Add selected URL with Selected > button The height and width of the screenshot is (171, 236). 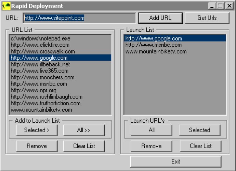[37, 130]
